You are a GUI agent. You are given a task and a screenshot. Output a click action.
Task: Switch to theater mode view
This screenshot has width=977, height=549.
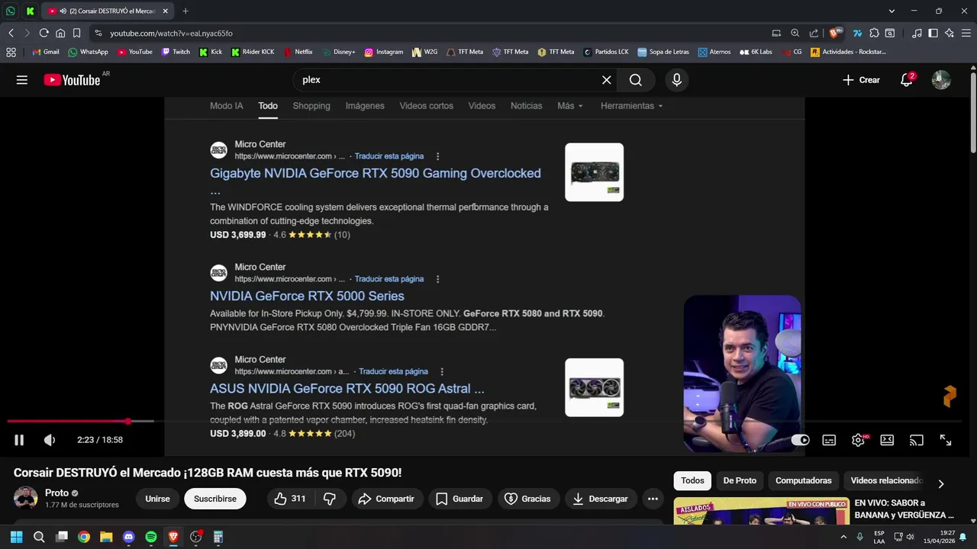(x=887, y=440)
